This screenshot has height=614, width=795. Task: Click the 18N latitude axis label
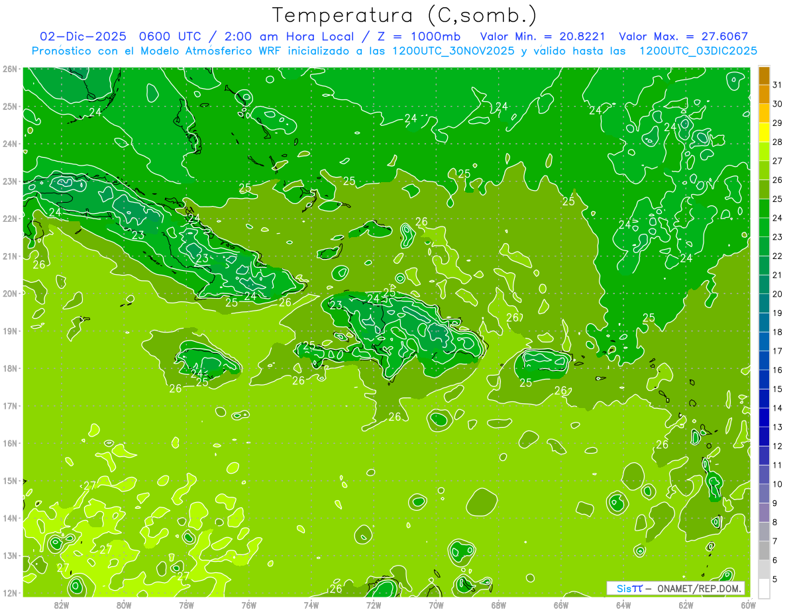click(9, 368)
